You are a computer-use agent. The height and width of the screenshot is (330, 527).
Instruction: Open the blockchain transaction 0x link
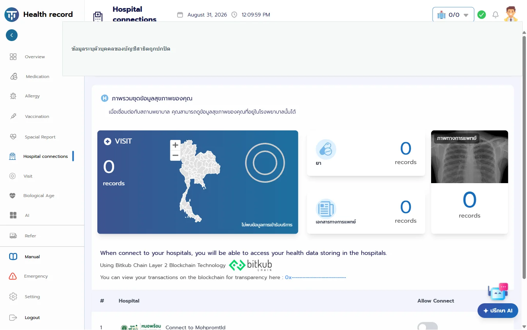click(315, 277)
